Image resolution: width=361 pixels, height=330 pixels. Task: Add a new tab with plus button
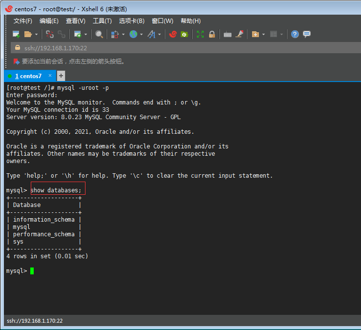[x=61, y=76]
